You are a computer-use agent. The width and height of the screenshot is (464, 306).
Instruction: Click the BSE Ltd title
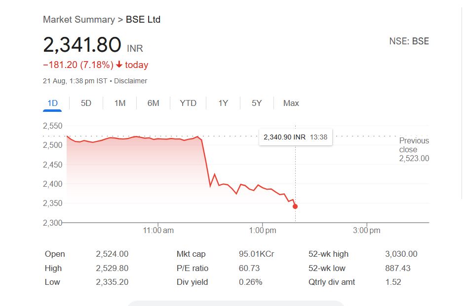pos(143,20)
